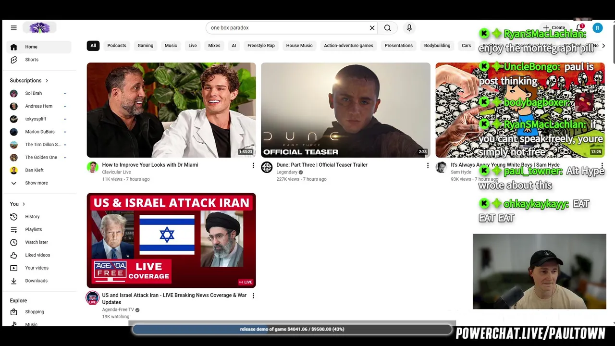Open notifications bell

[579, 28]
